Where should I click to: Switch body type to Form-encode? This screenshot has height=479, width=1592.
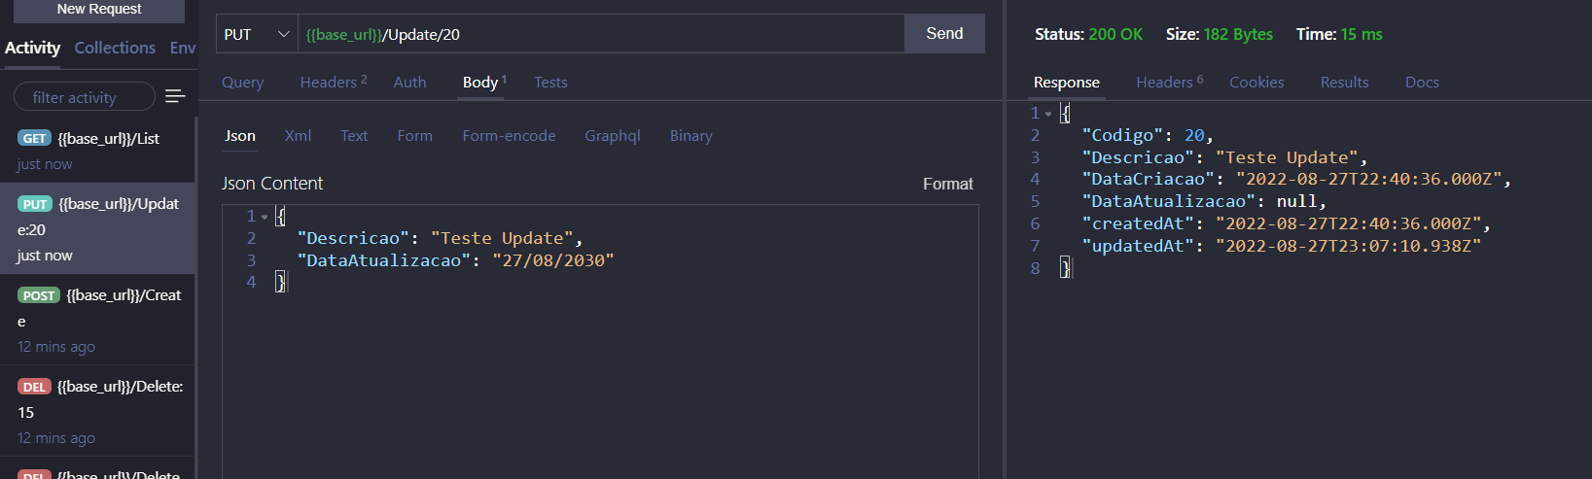click(x=509, y=136)
